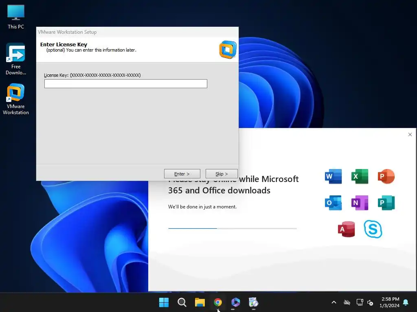Click the Publisher icon in Office installer
The height and width of the screenshot is (312, 417).
coord(386,203)
